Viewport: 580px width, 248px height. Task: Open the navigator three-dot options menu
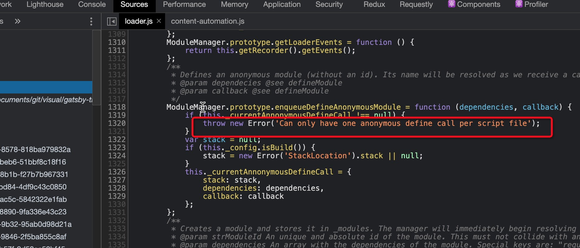(91, 21)
